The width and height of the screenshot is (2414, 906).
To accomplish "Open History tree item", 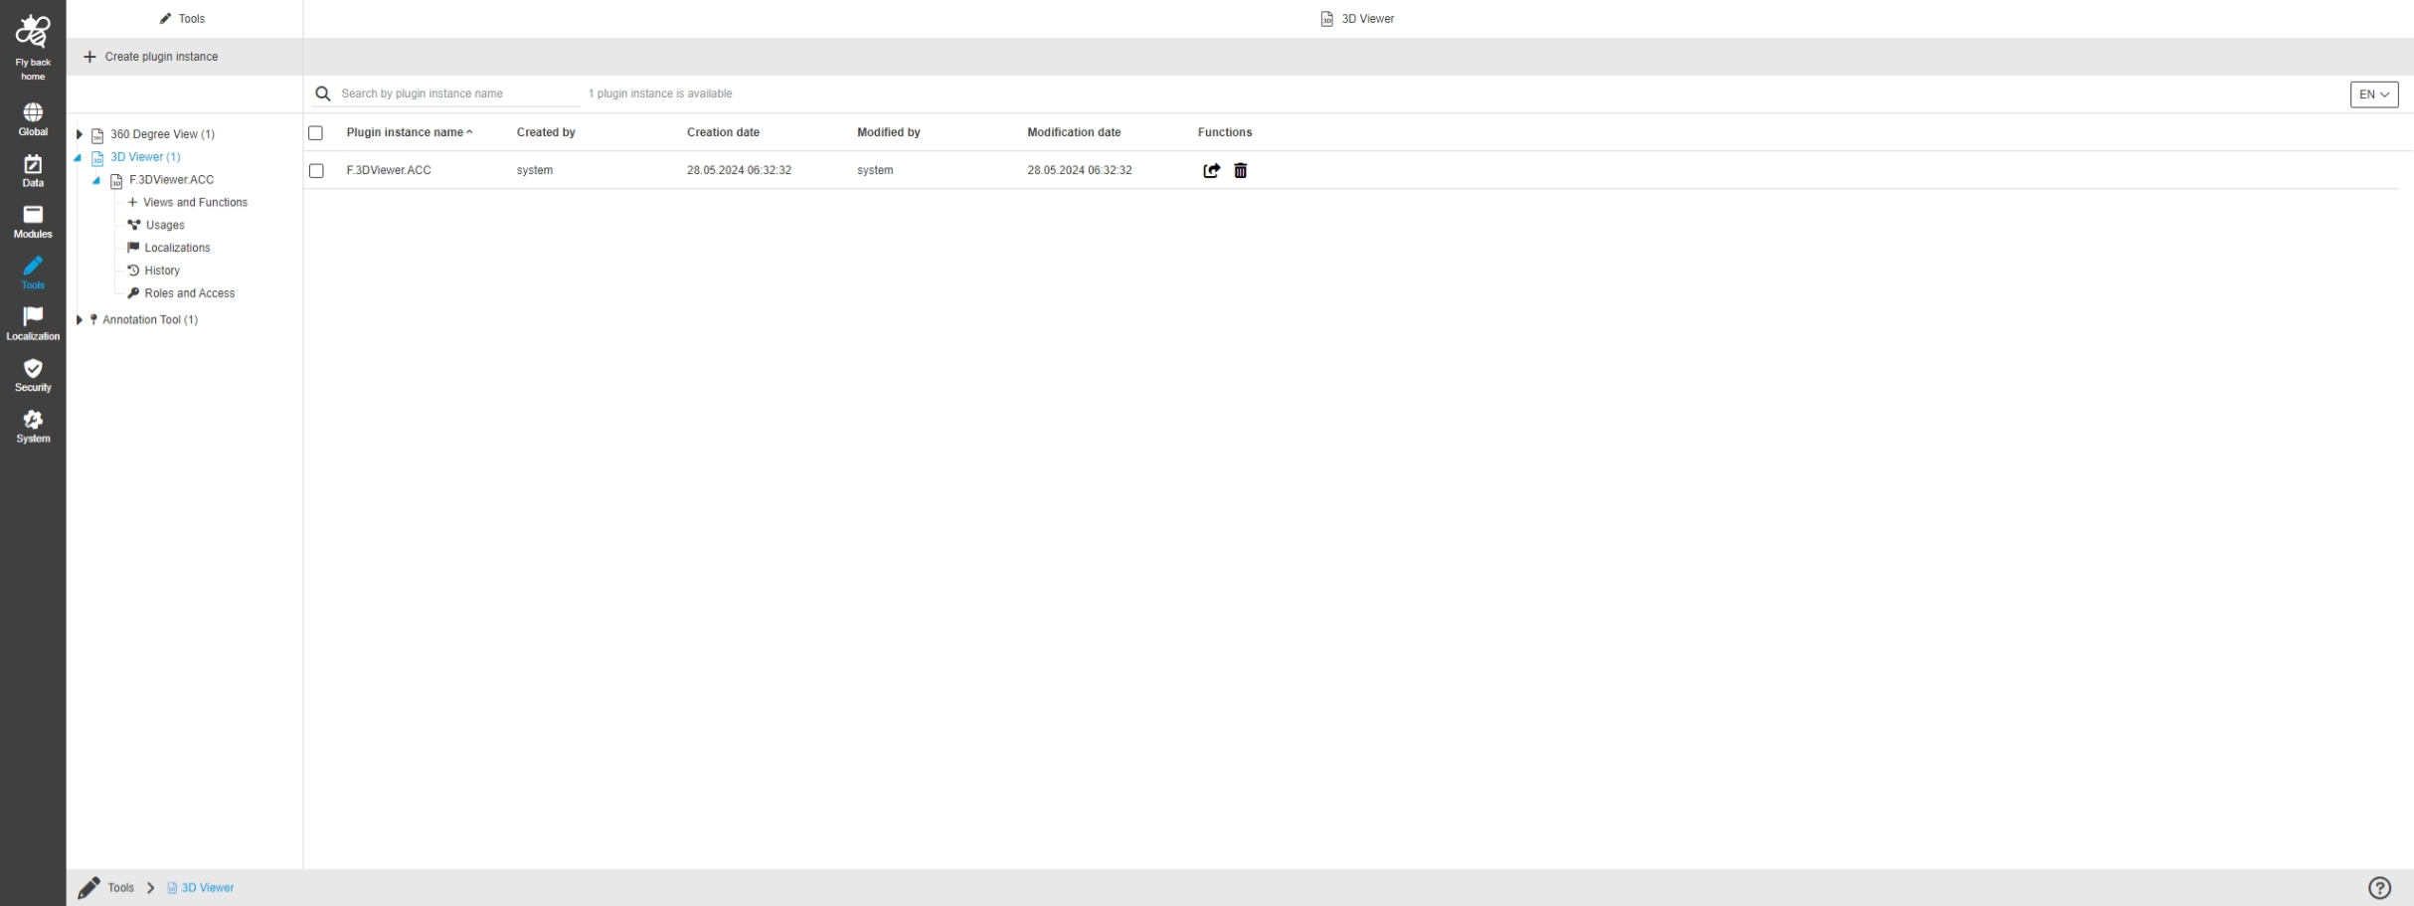I will [162, 271].
